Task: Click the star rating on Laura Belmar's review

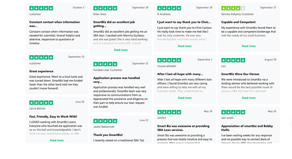Action: pyautogui.click(x=41, y=103)
